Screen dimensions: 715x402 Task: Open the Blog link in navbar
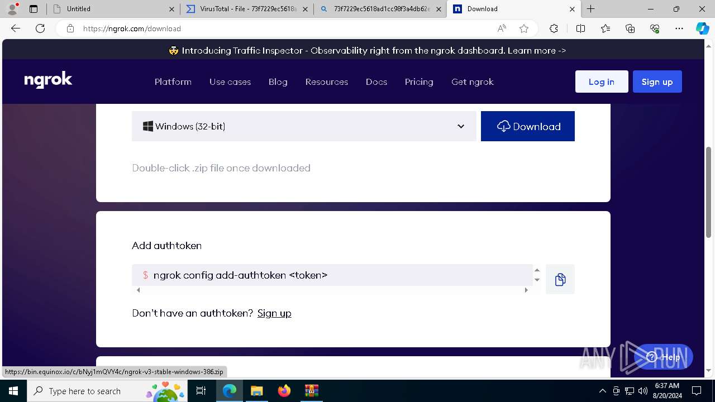278,82
